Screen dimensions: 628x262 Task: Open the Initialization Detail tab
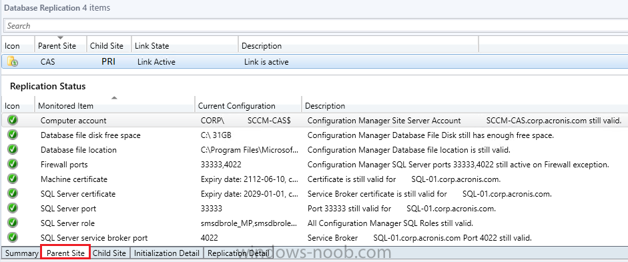(167, 253)
